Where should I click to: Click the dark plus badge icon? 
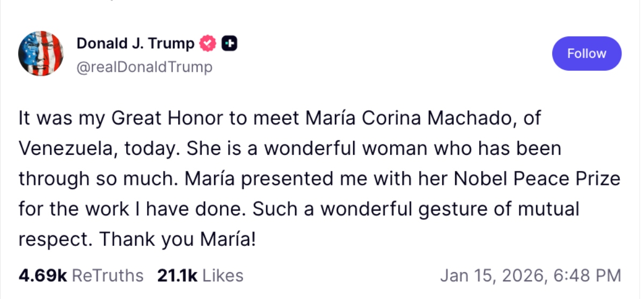230,44
